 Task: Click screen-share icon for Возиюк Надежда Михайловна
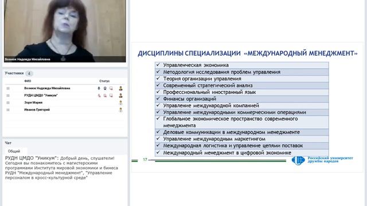(111, 88)
